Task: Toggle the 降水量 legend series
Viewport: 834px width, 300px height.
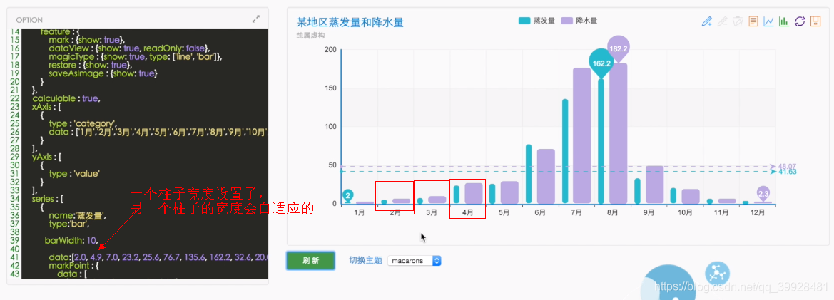Action: (x=579, y=21)
